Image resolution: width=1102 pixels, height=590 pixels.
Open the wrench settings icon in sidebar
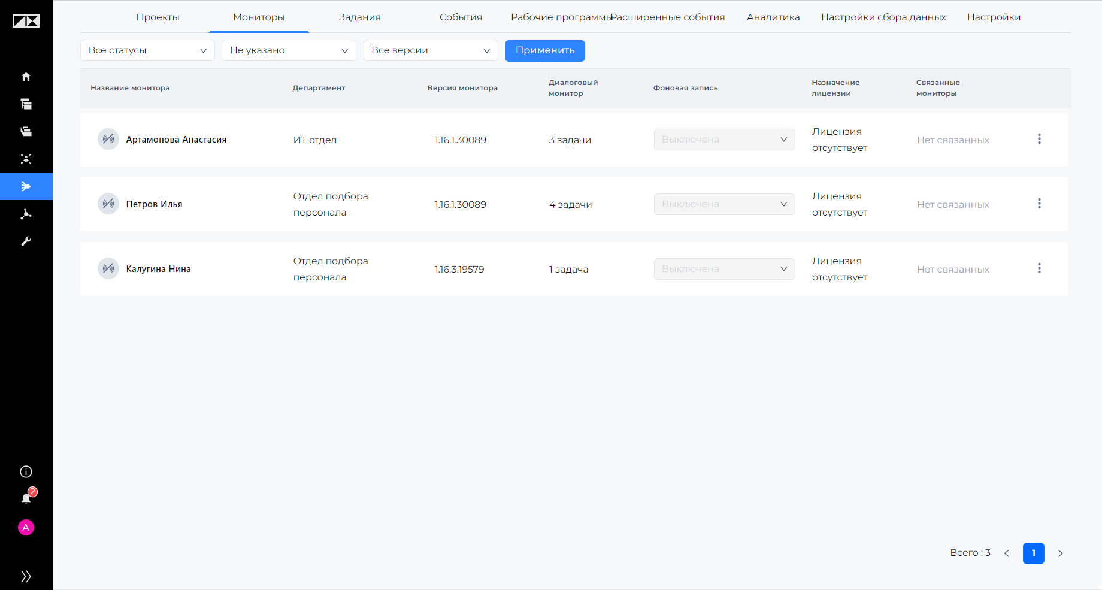[26, 241]
